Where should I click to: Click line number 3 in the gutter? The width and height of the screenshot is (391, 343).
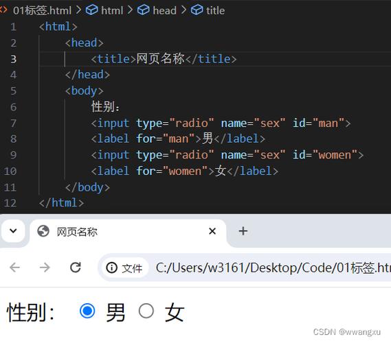coord(14,59)
